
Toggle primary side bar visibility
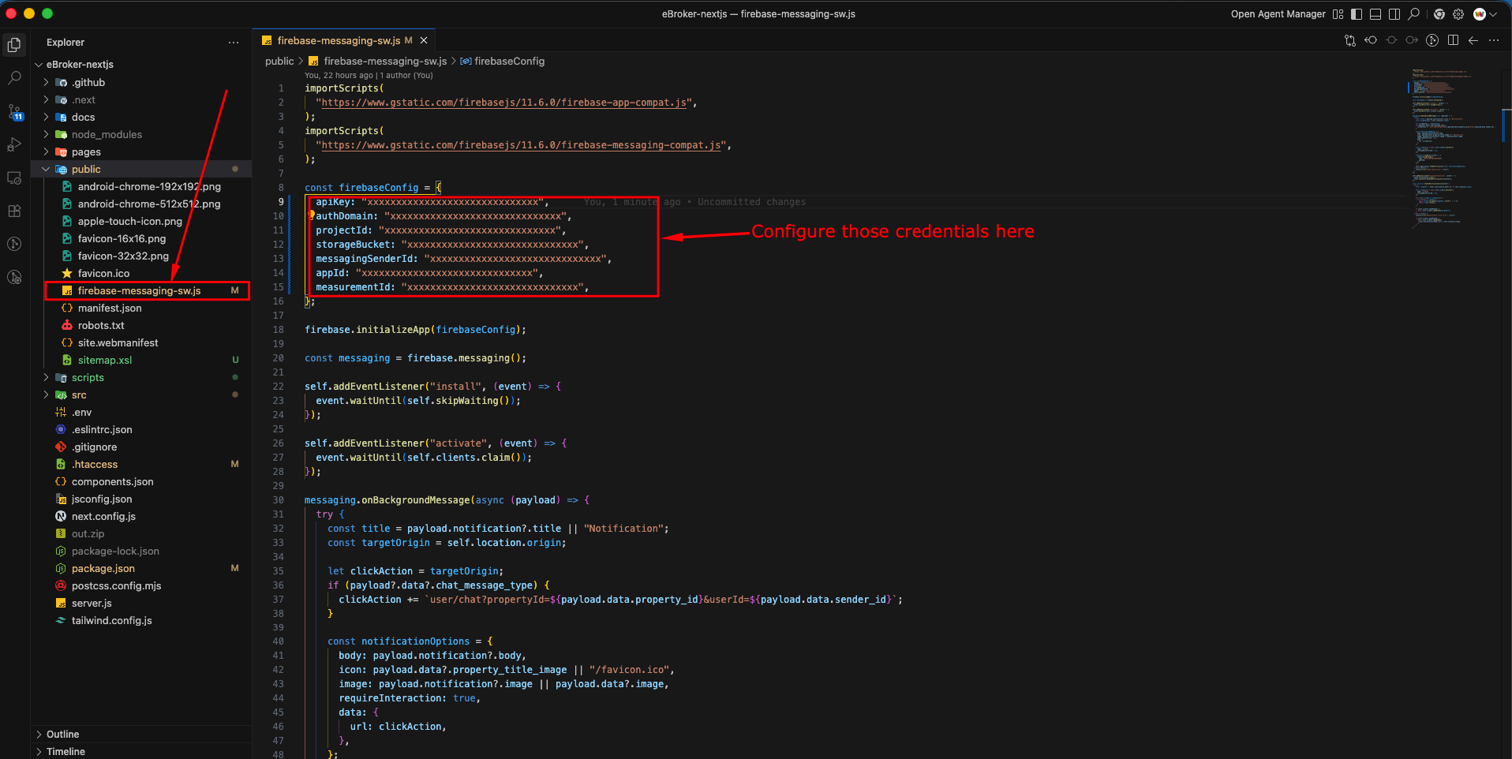point(1357,14)
